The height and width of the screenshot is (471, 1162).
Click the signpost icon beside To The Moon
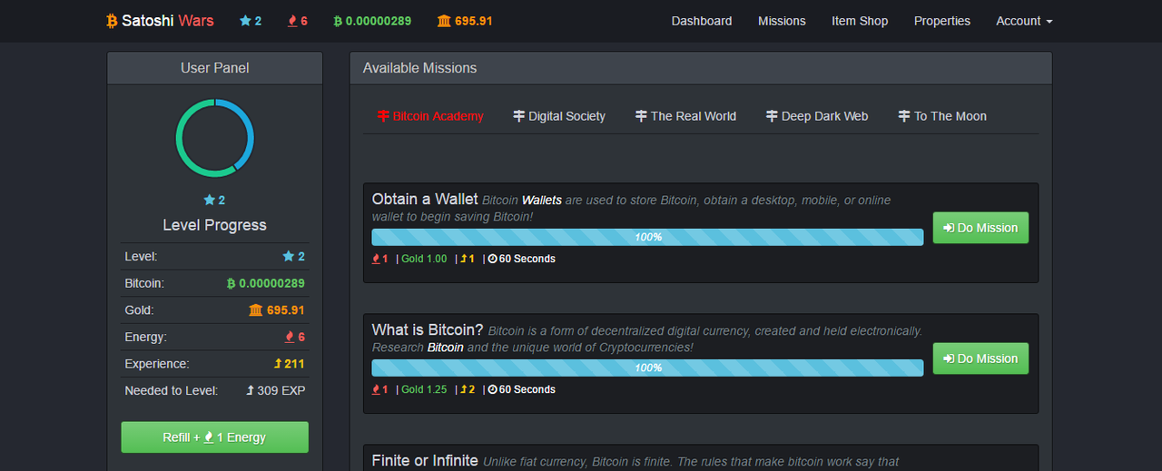point(904,116)
